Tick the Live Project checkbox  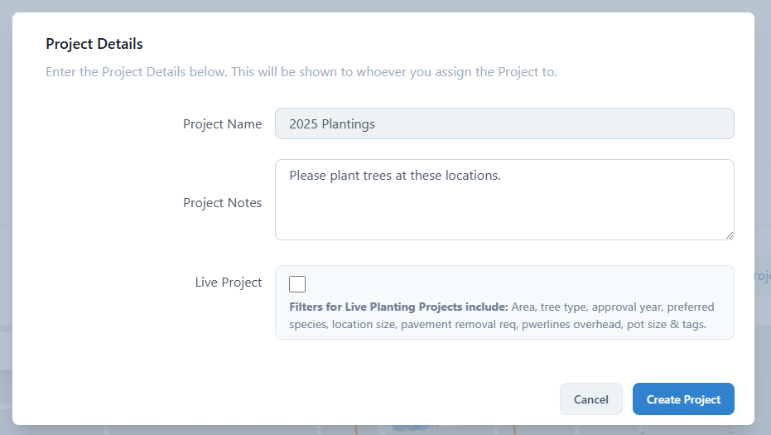coord(297,284)
